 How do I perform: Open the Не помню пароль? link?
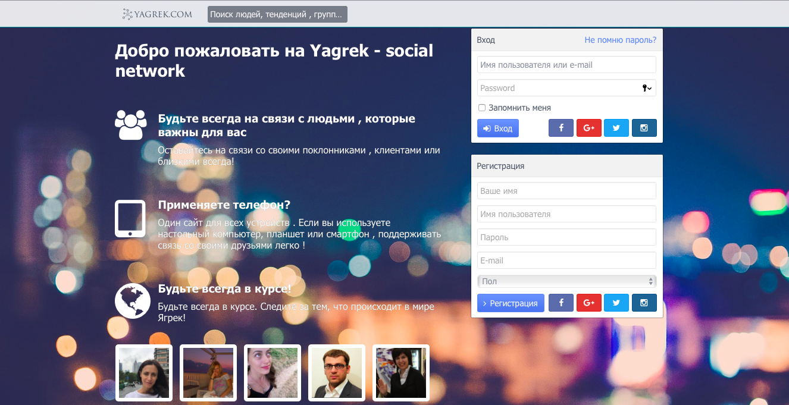(x=620, y=40)
